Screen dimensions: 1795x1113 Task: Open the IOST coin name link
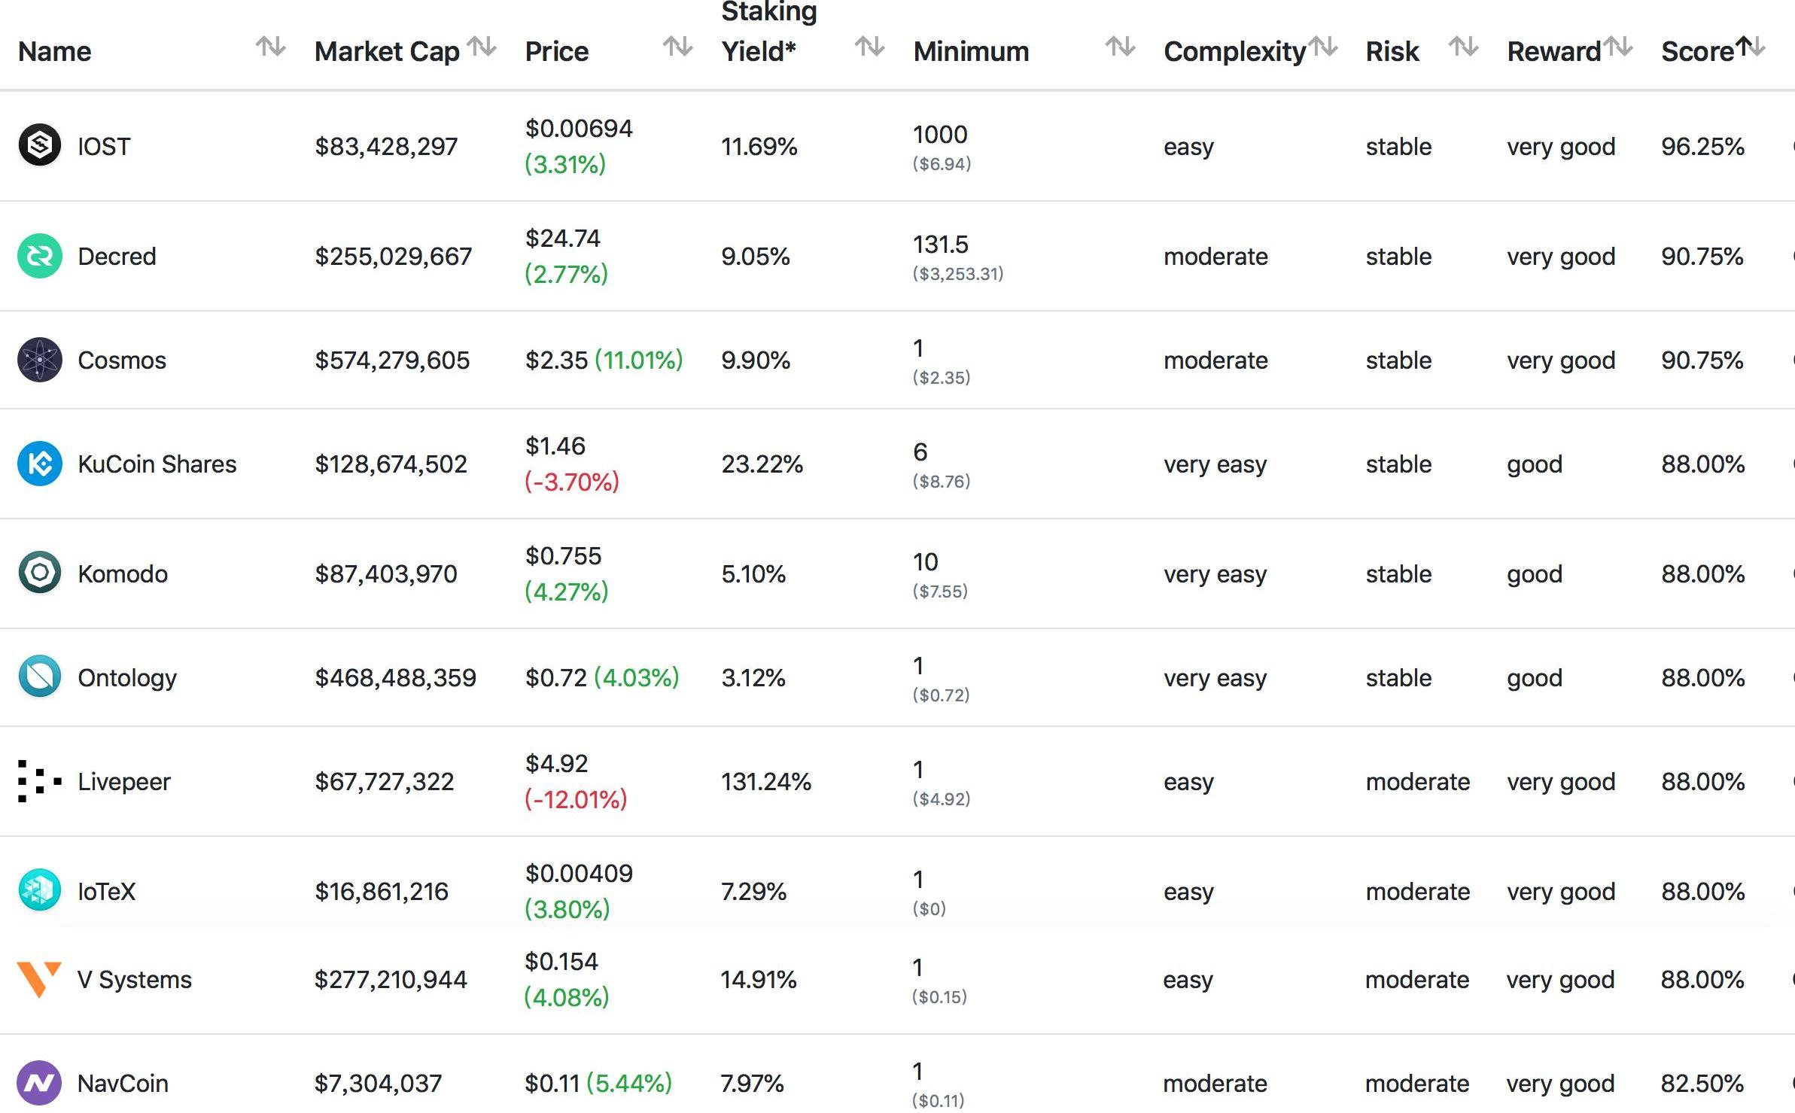click(x=104, y=146)
